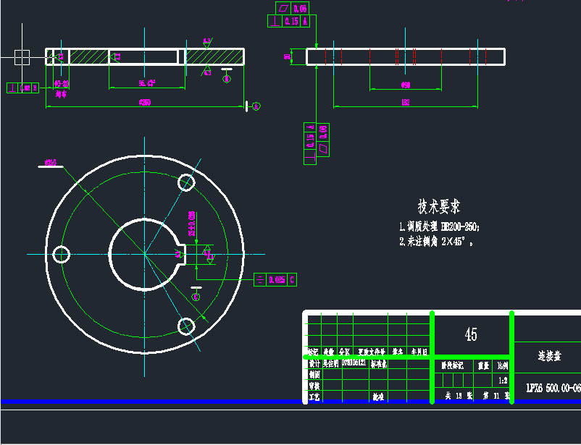Select the 0.025 symmetry tolerance frame
581x445 pixels.
pyautogui.click(x=275, y=279)
